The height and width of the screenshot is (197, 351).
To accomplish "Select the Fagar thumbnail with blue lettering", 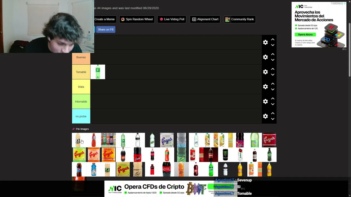I will (x=167, y=140).
